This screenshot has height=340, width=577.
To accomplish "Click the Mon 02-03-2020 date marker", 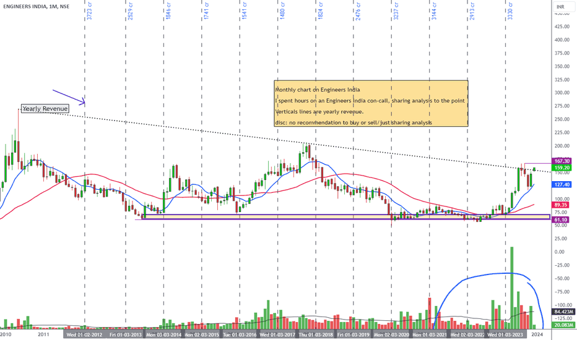I will pos(391,334).
